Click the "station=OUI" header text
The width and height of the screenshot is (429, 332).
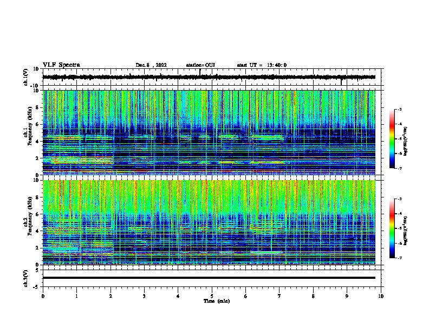pyautogui.click(x=200, y=65)
